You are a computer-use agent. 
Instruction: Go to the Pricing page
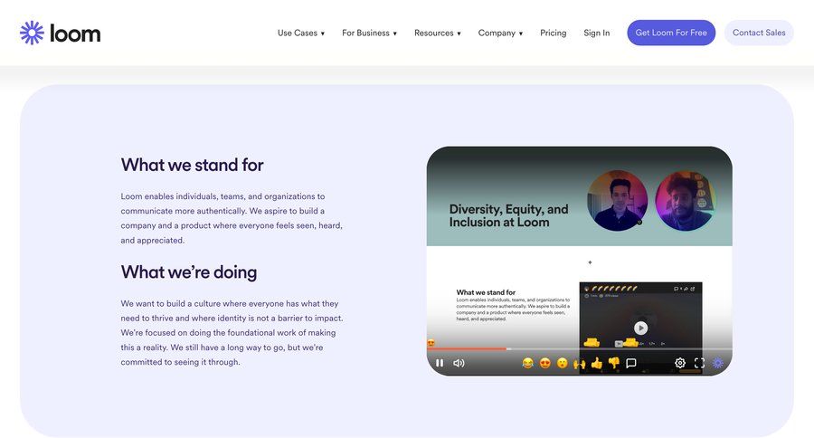click(x=554, y=33)
